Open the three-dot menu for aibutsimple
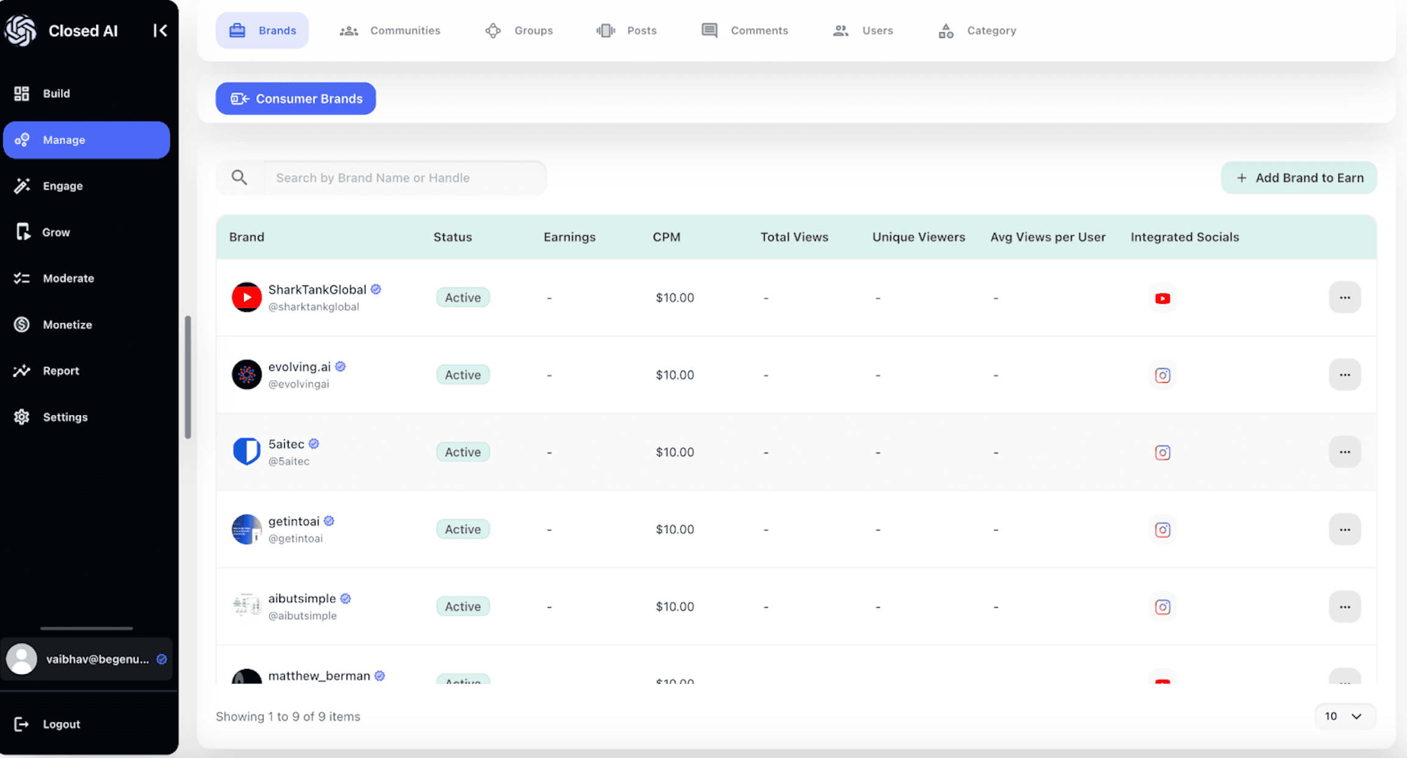 tap(1344, 607)
